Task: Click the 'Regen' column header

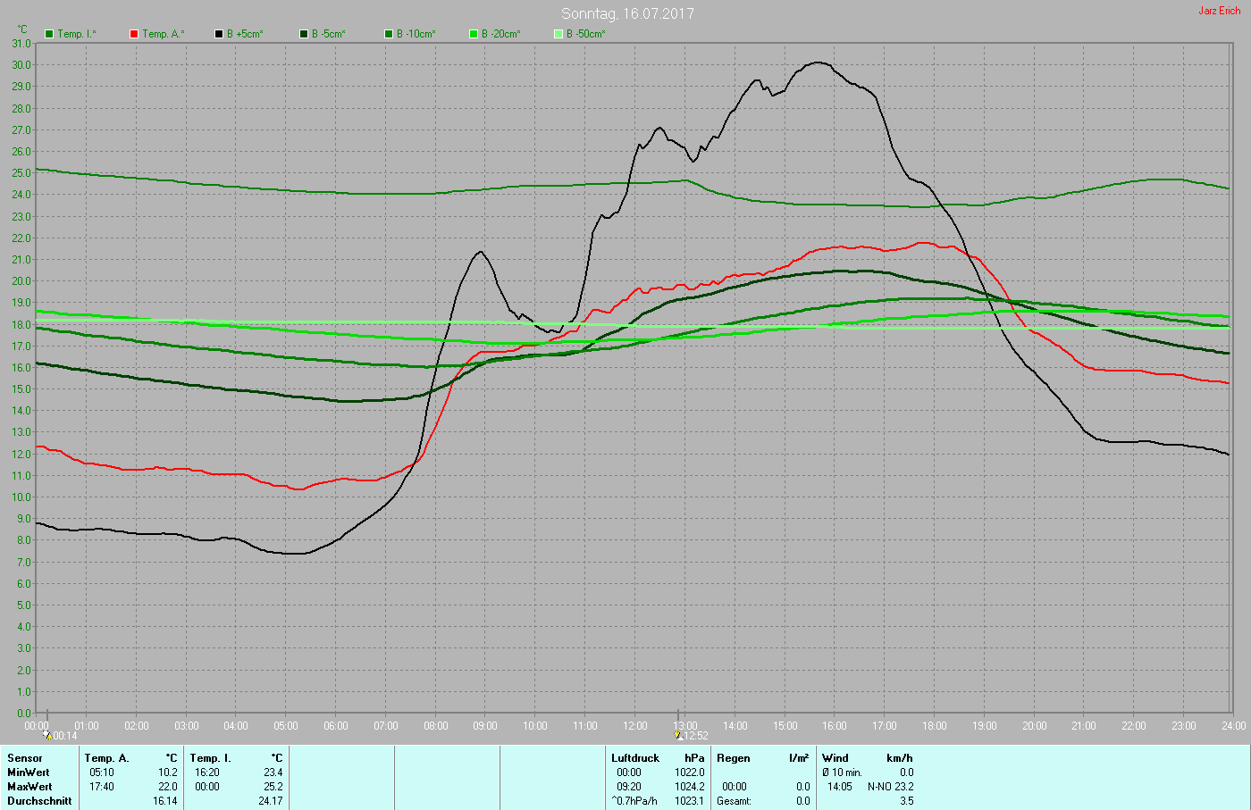Action: [x=734, y=758]
